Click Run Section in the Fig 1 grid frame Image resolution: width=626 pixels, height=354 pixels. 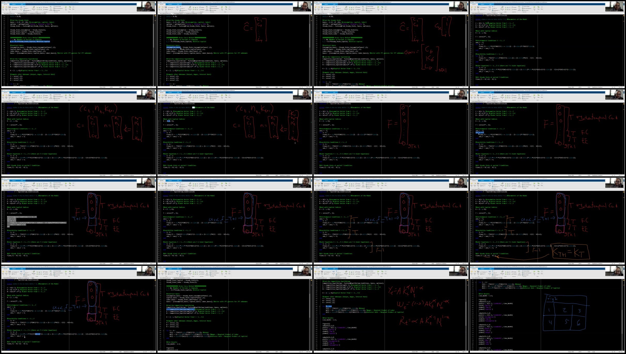pyautogui.click(x=519, y=273)
